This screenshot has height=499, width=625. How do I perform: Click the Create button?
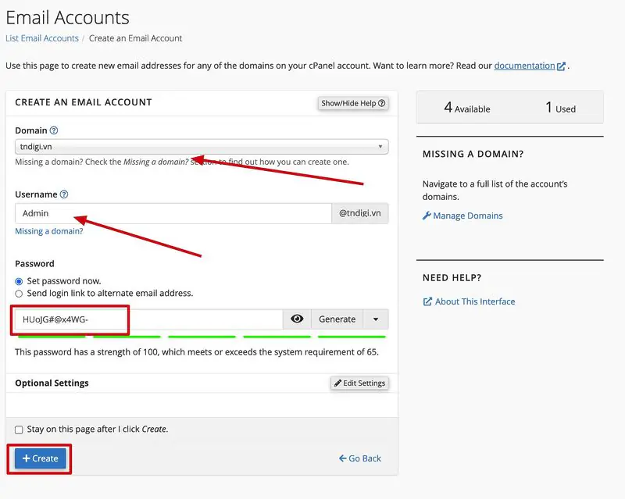pyautogui.click(x=41, y=458)
